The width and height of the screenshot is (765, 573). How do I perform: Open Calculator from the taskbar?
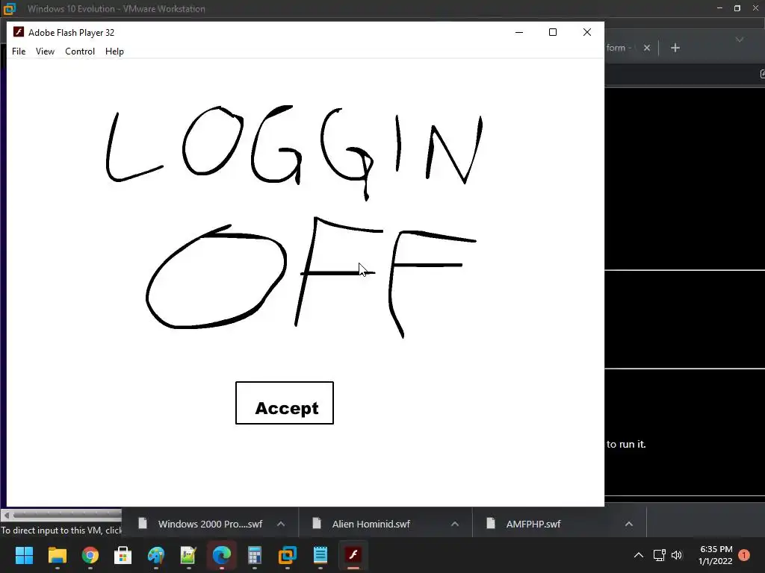255,555
